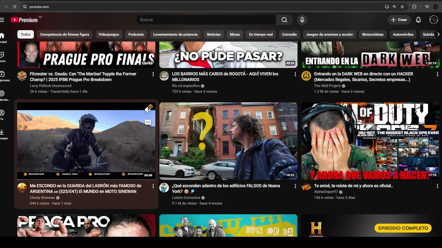The width and height of the screenshot is (442, 248).
Task: Open Downloads in the sidebar
Action: (x=2, y=134)
